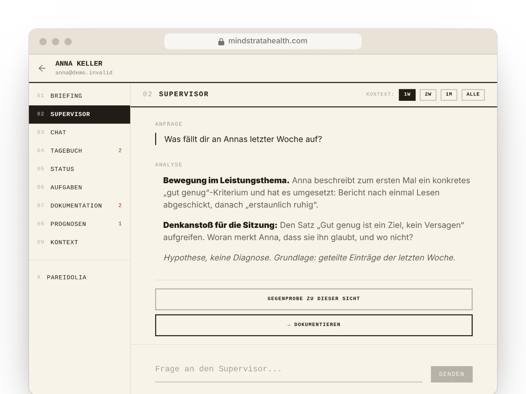Viewport: 526px width, 394px height.
Task: Click the anna@demo.invalid email text
Action: pyautogui.click(x=84, y=73)
